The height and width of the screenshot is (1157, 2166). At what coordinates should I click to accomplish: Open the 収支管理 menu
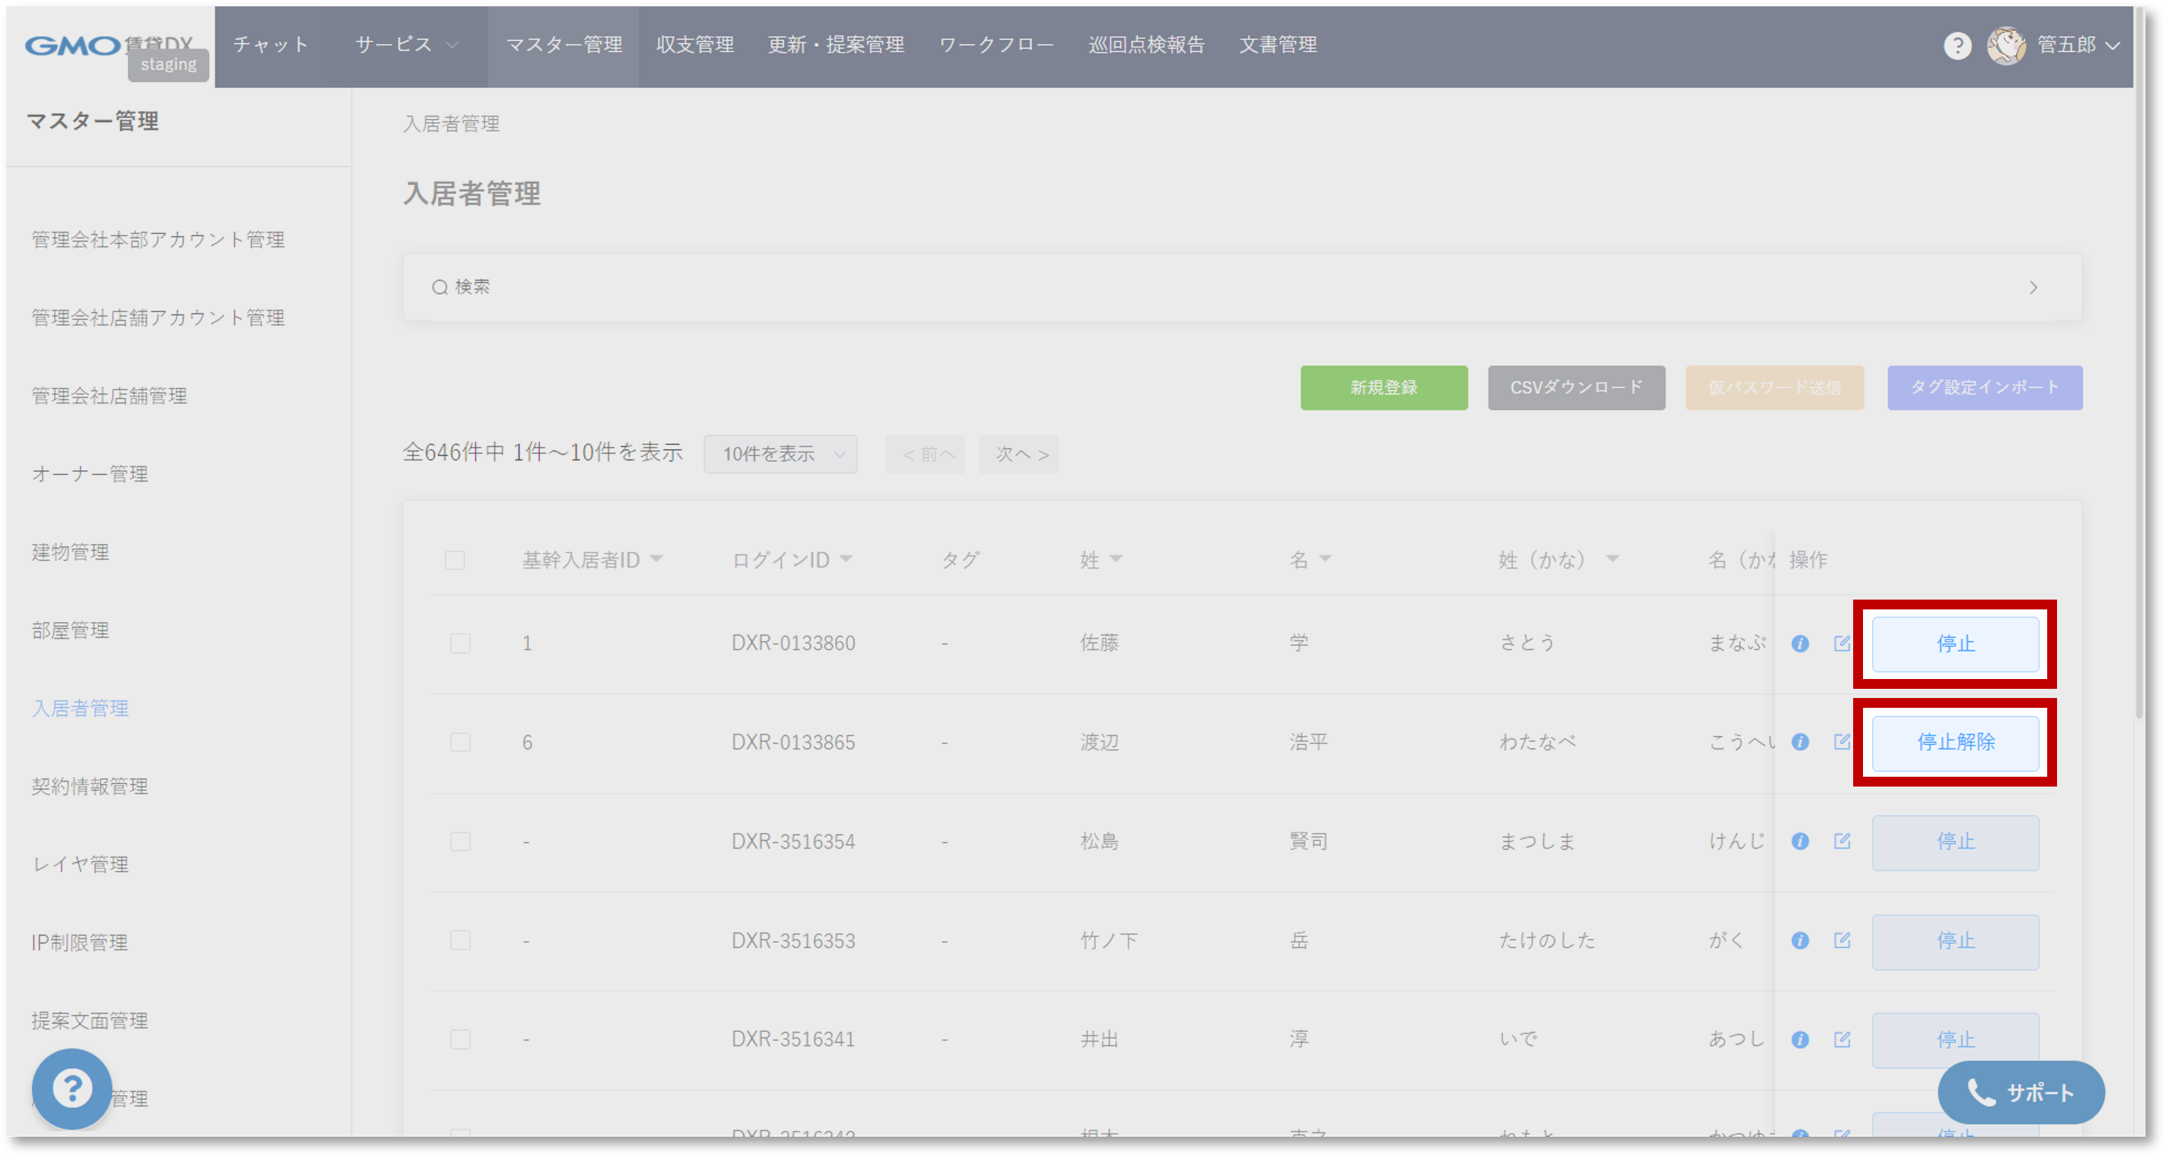pos(695,44)
